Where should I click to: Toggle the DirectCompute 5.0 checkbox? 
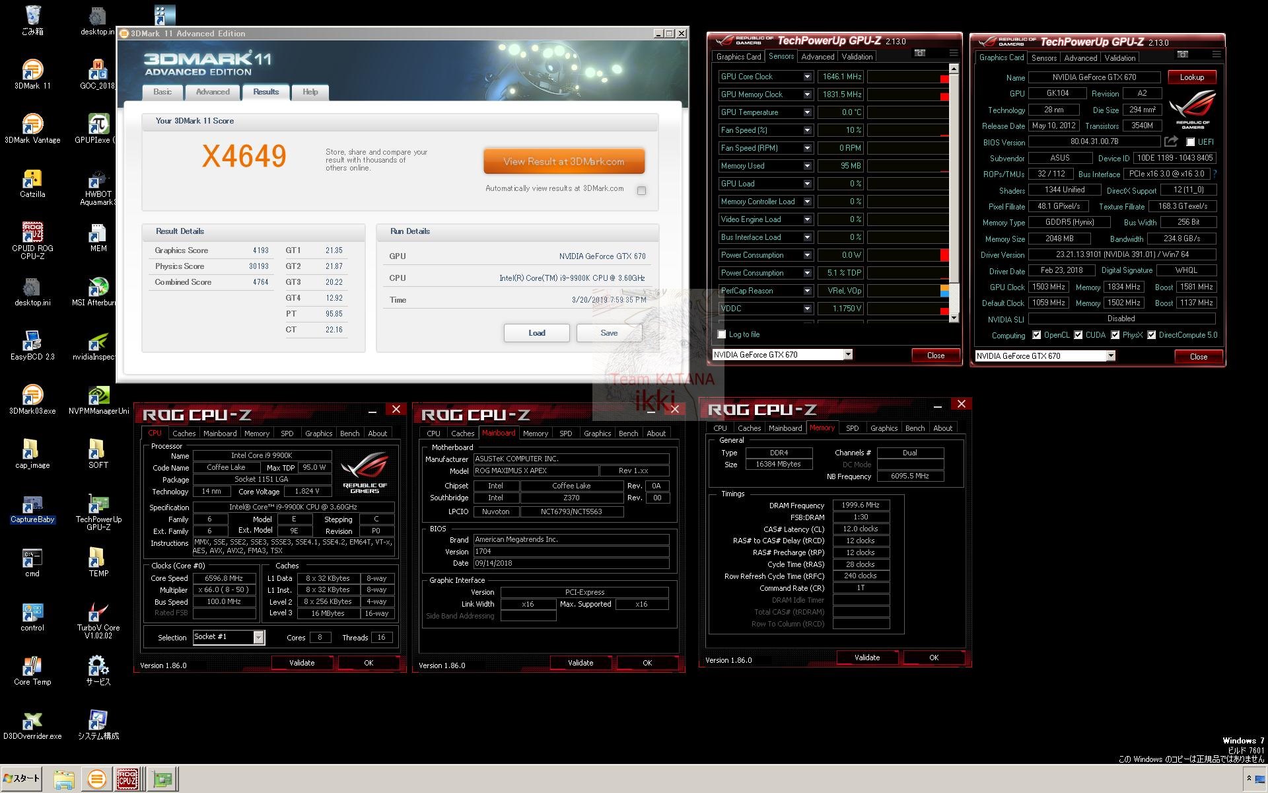click(x=1152, y=335)
